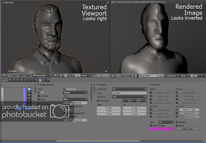Select the scale manipulator icon
The image size is (206, 143).
pyautogui.click(x=79, y=75)
